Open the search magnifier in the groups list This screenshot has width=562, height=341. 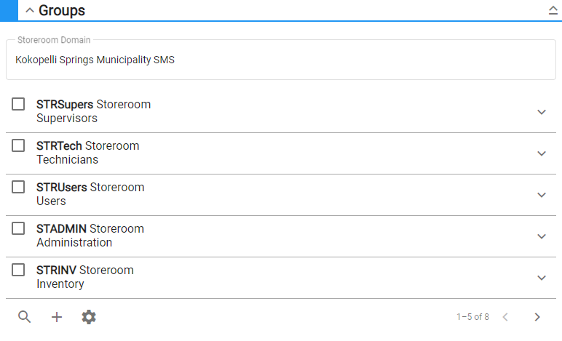(x=24, y=317)
